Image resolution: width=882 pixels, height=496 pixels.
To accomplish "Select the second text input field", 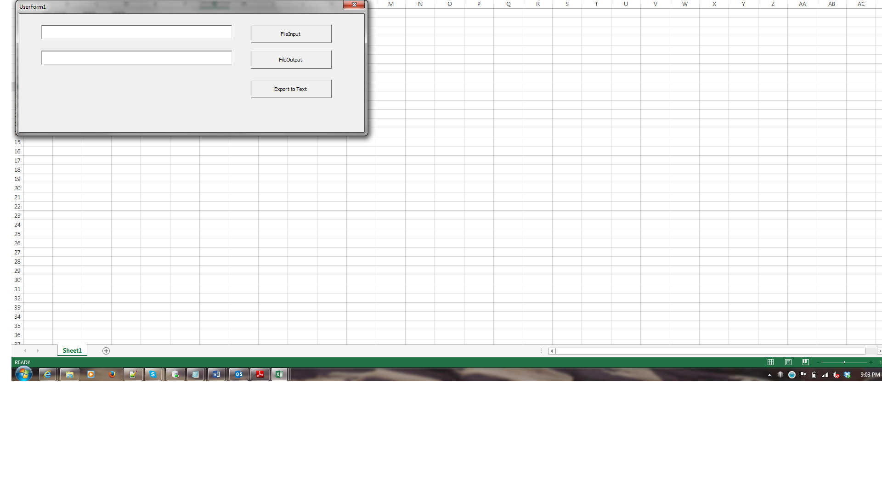I will [136, 57].
